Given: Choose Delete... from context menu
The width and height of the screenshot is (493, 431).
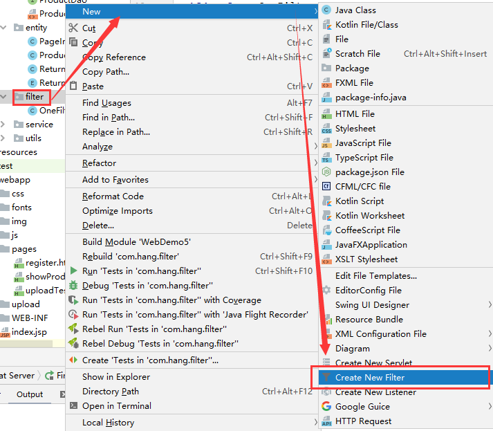Looking at the screenshot, I should click(x=192, y=226).
